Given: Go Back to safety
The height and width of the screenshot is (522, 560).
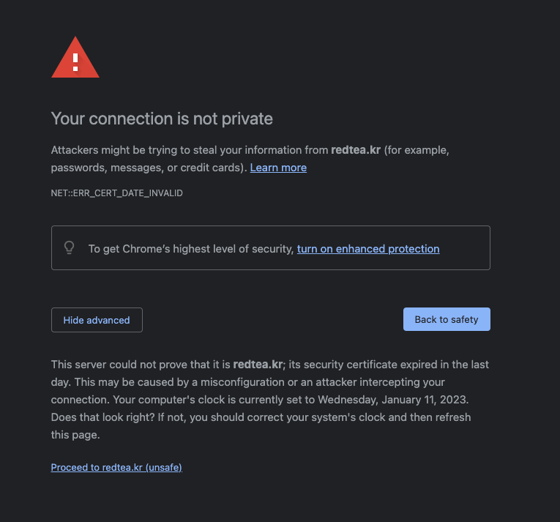Looking at the screenshot, I should tap(447, 319).
